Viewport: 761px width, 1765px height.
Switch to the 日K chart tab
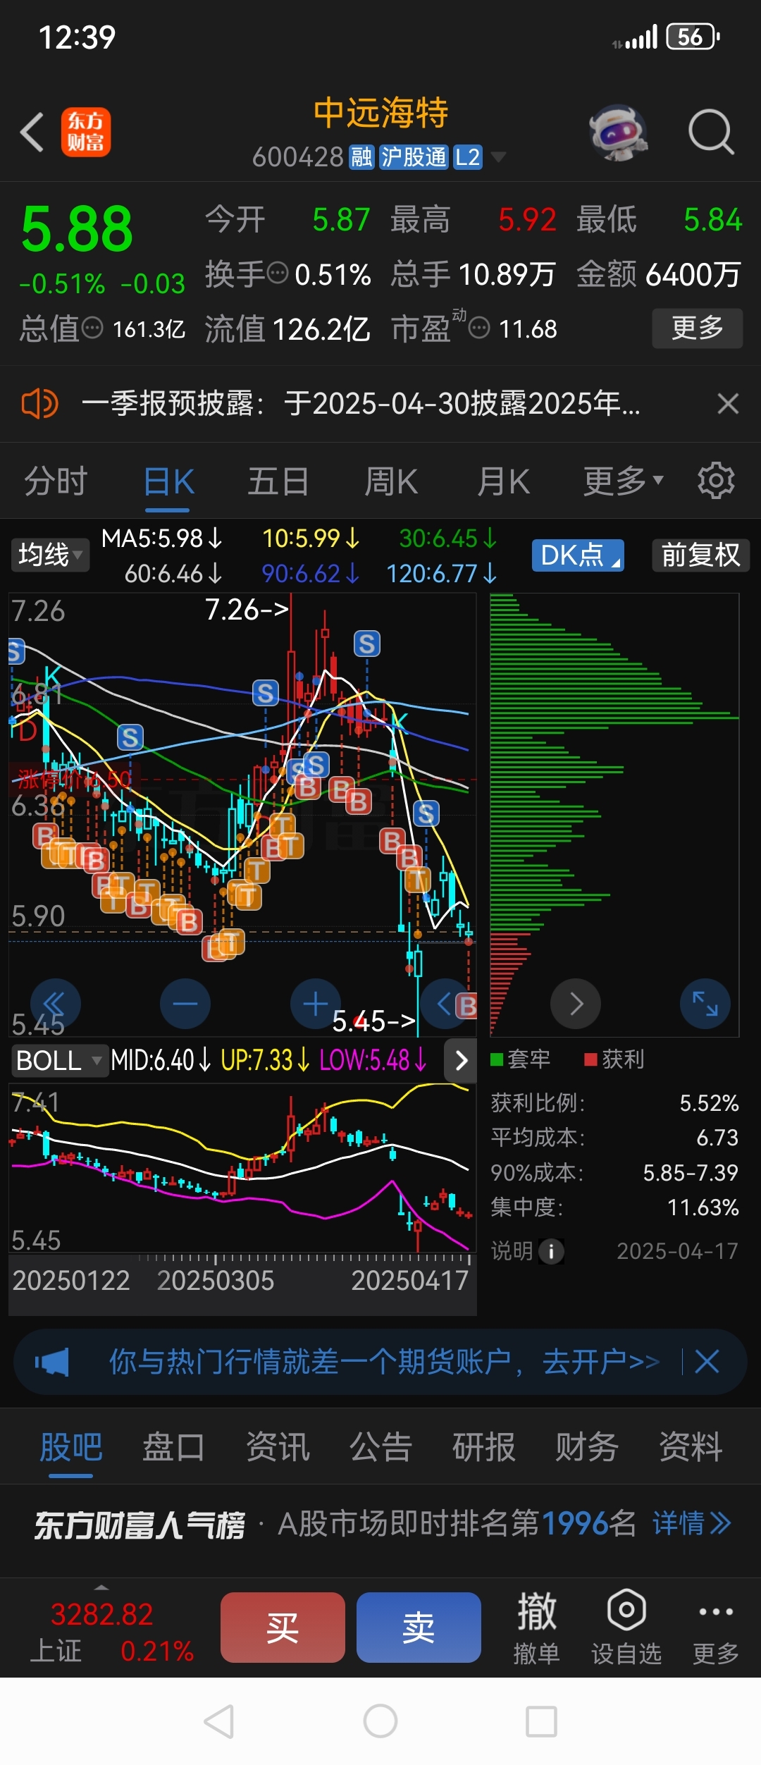click(168, 481)
